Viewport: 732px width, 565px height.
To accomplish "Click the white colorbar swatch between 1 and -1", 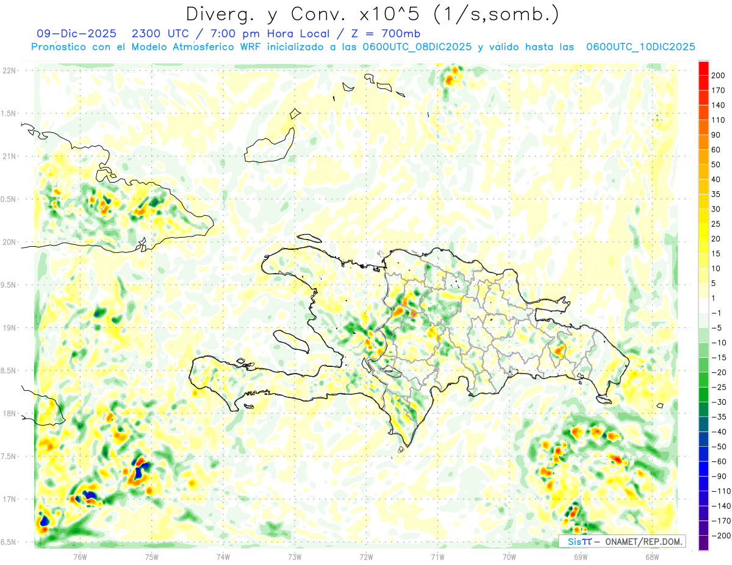I will click(x=704, y=305).
